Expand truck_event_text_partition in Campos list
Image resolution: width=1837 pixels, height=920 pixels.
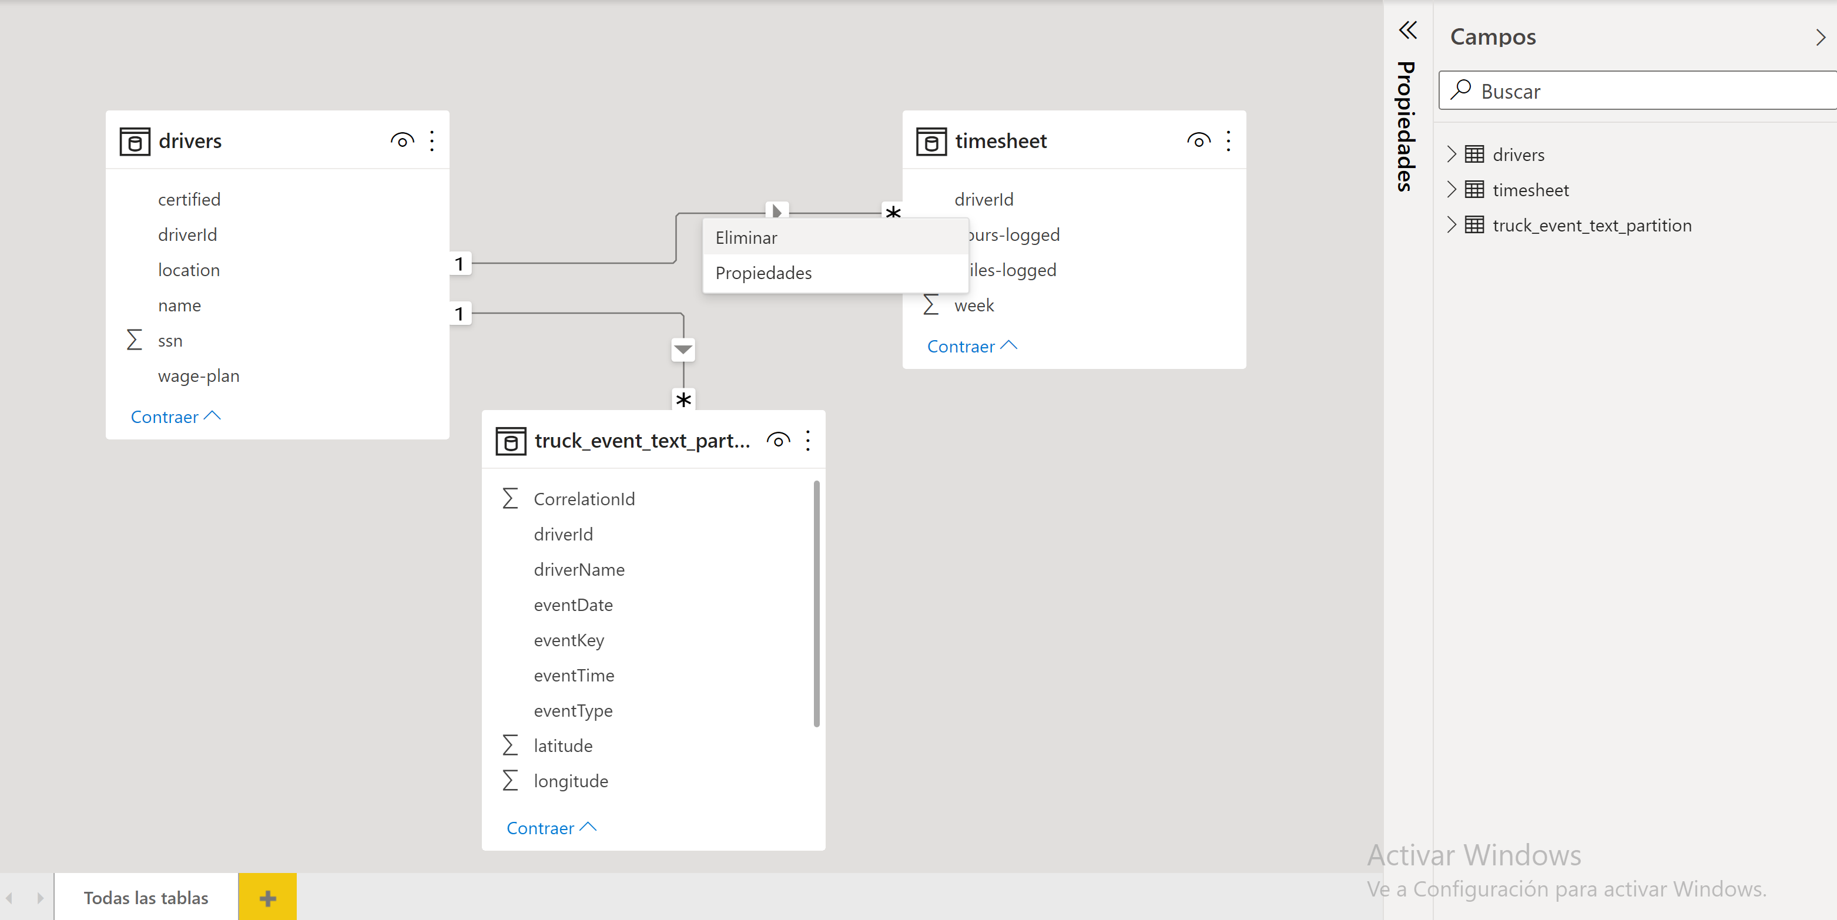(1451, 226)
